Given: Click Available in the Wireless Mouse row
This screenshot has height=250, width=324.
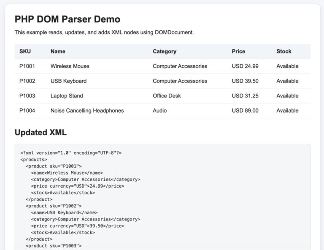Looking at the screenshot, I should 287,66.
